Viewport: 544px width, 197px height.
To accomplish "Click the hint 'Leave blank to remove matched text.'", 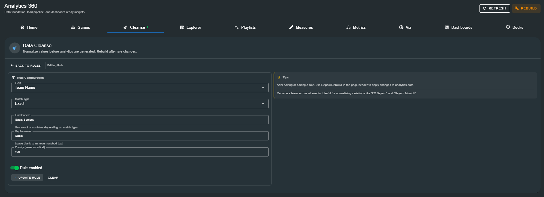I will [x=39, y=144].
